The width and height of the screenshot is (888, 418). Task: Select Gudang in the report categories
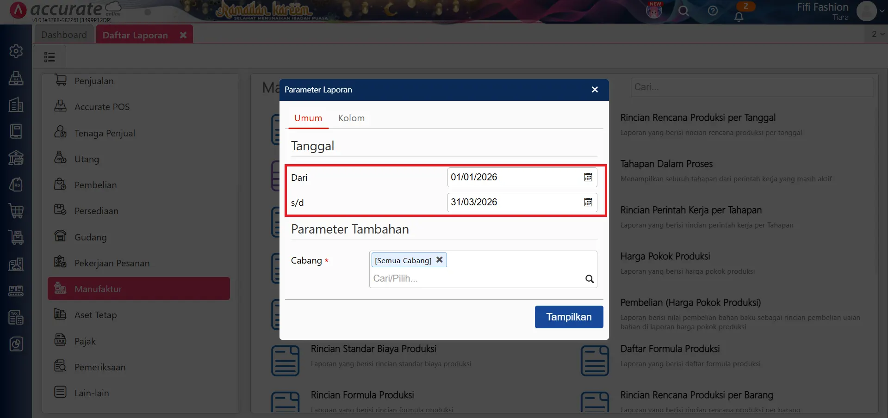[x=90, y=237]
